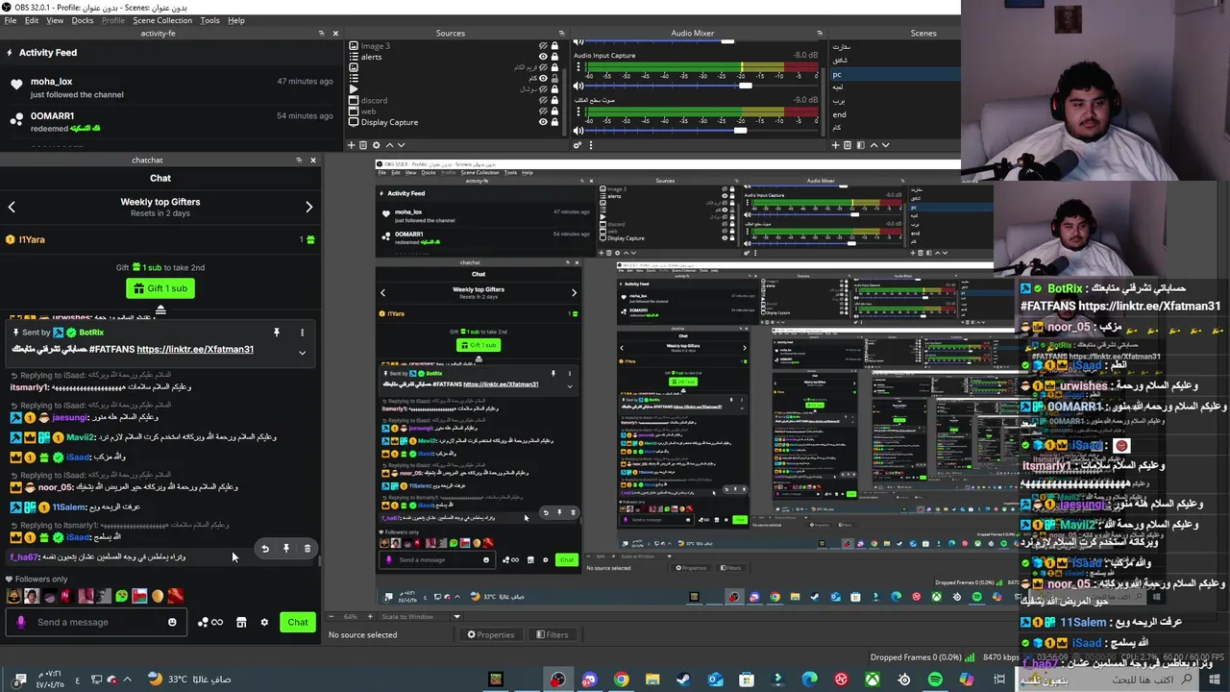1230x692 pixels.
Task: Remove selected source with trash icon
Action: 363,145
